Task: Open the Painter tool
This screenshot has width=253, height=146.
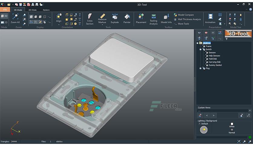Action: click(x=127, y=19)
